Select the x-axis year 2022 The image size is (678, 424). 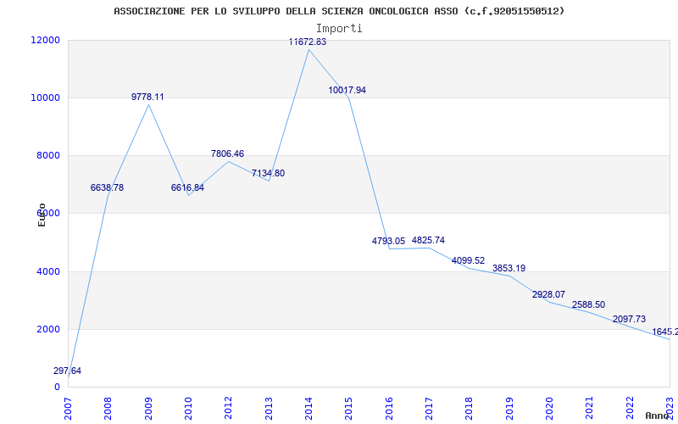click(630, 408)
